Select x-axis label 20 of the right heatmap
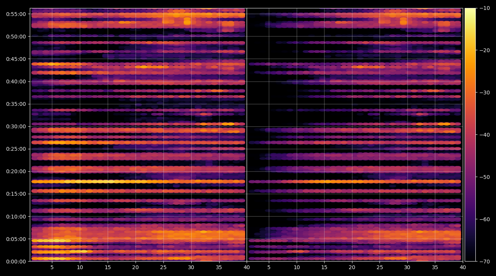This screenshot has height=276, width=496. point(352,268)
